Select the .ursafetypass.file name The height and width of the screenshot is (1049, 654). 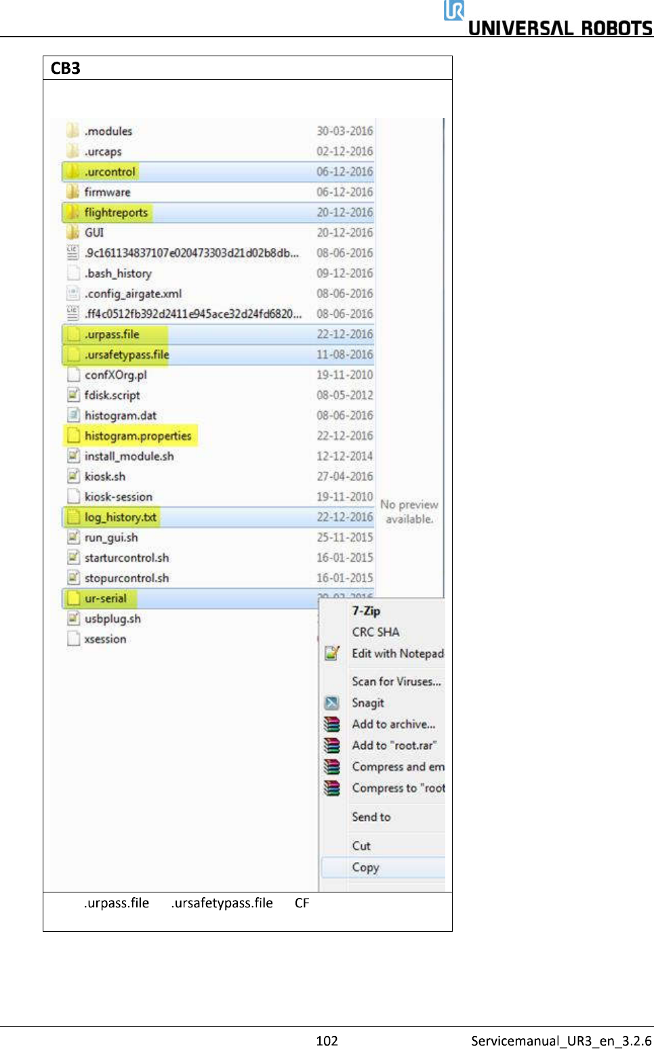pyautogui.click(x=127, y=354)
